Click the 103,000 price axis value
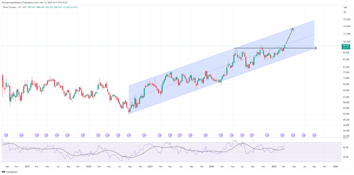The height and width of the screenshot is (175, 354). click(x=346, y=42)
